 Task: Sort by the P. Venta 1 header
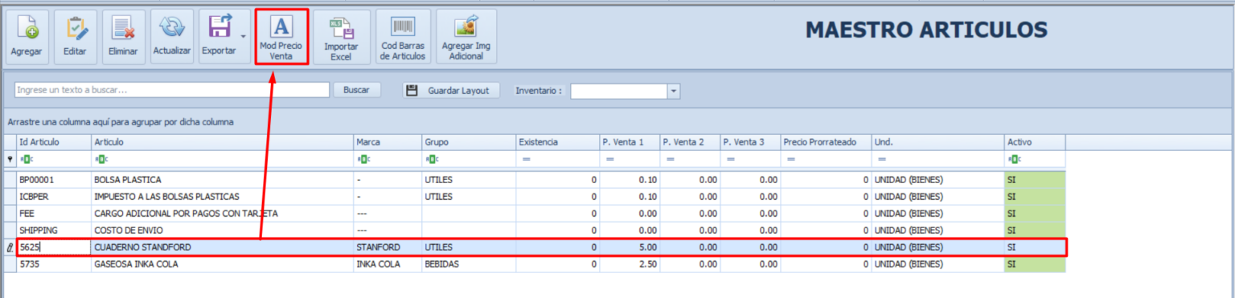(x=629, y=142)
